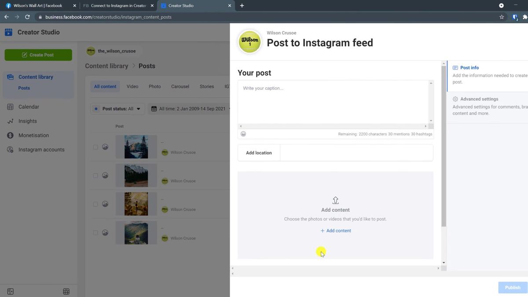528x297 pixels.
Task: Open the emoji picker below caption
Action: (243, 134)
